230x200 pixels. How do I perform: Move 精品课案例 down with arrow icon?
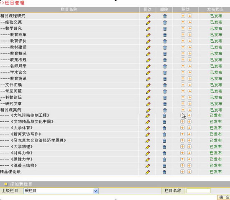[190, 110]
